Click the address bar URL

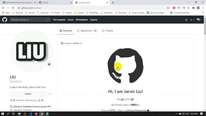[31, 8]
